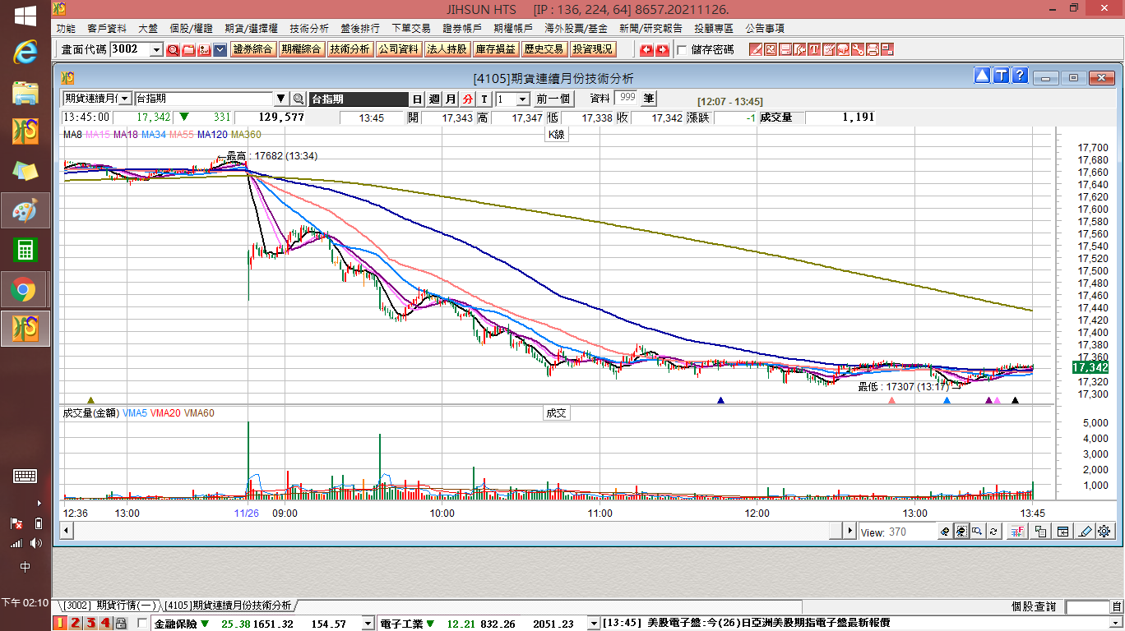The width and height of the screenshot is (1125, 631).
Task: Click the blue question mark help icon
Action: click(1020, 76)
